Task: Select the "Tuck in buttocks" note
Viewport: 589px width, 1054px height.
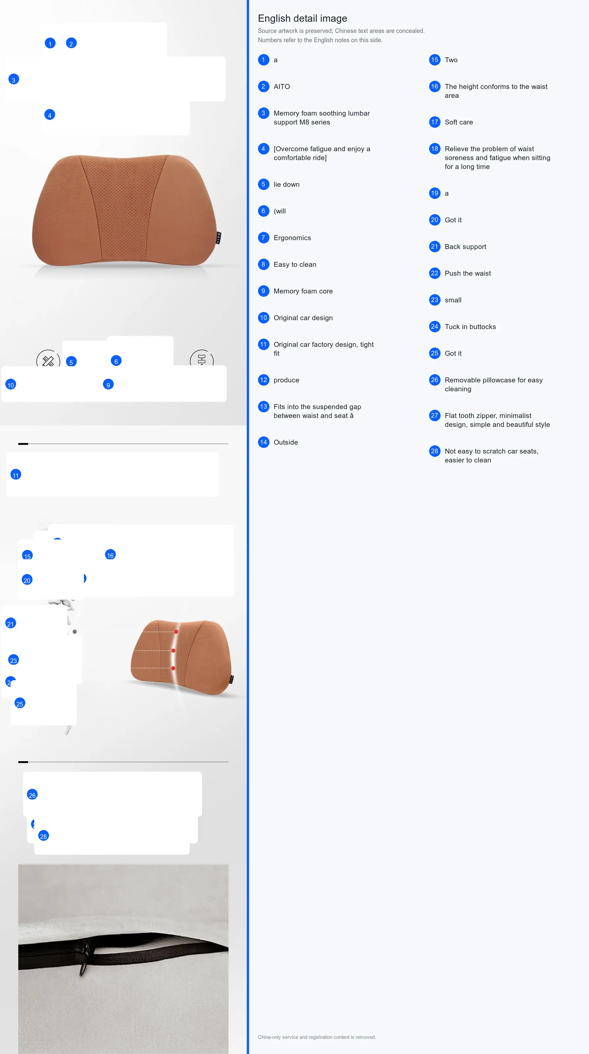Action: pyautogui.click(x=471, y=326)
